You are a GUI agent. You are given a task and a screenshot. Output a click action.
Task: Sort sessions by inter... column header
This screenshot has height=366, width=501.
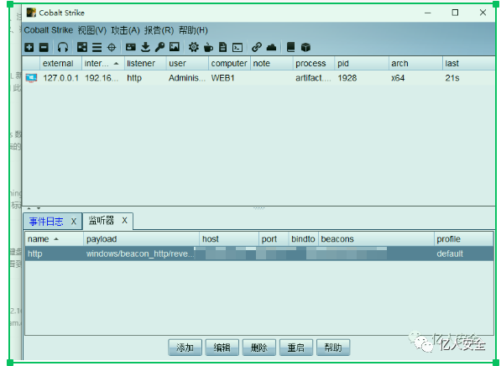coord(103,63)
